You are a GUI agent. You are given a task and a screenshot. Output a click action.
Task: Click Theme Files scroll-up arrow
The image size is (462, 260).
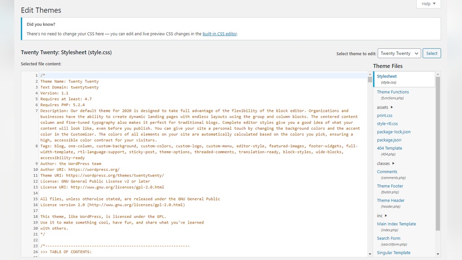438,74
